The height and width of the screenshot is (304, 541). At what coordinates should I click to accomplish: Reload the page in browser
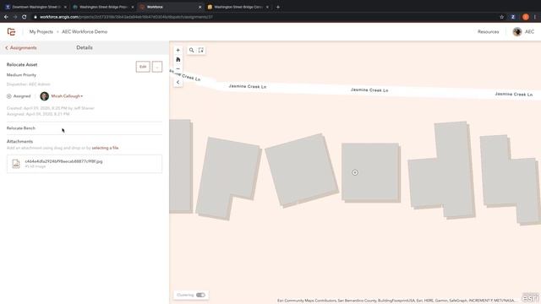coord(25,17)
